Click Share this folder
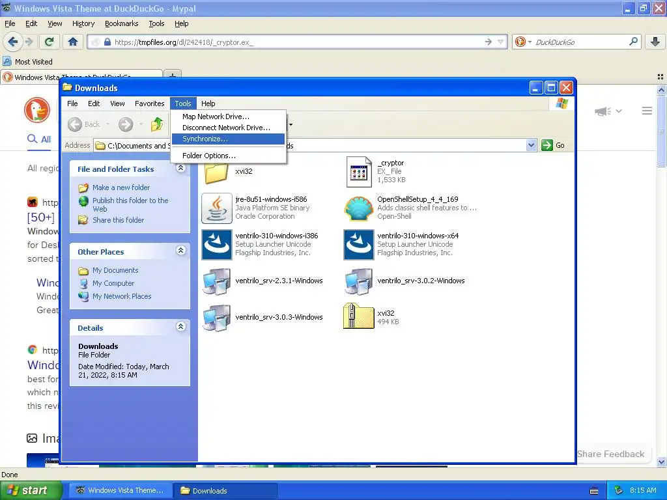Image resolution: width=667 pixels, height=500 pixels. pos(118,220)
